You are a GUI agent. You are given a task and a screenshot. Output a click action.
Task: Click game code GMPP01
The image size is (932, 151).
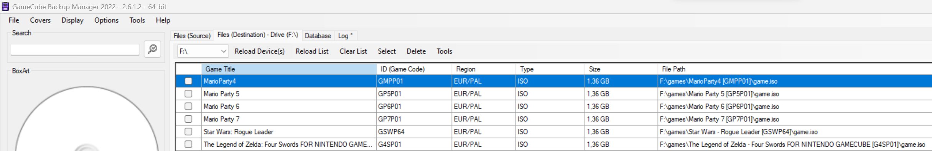click(x=390, y=81)
